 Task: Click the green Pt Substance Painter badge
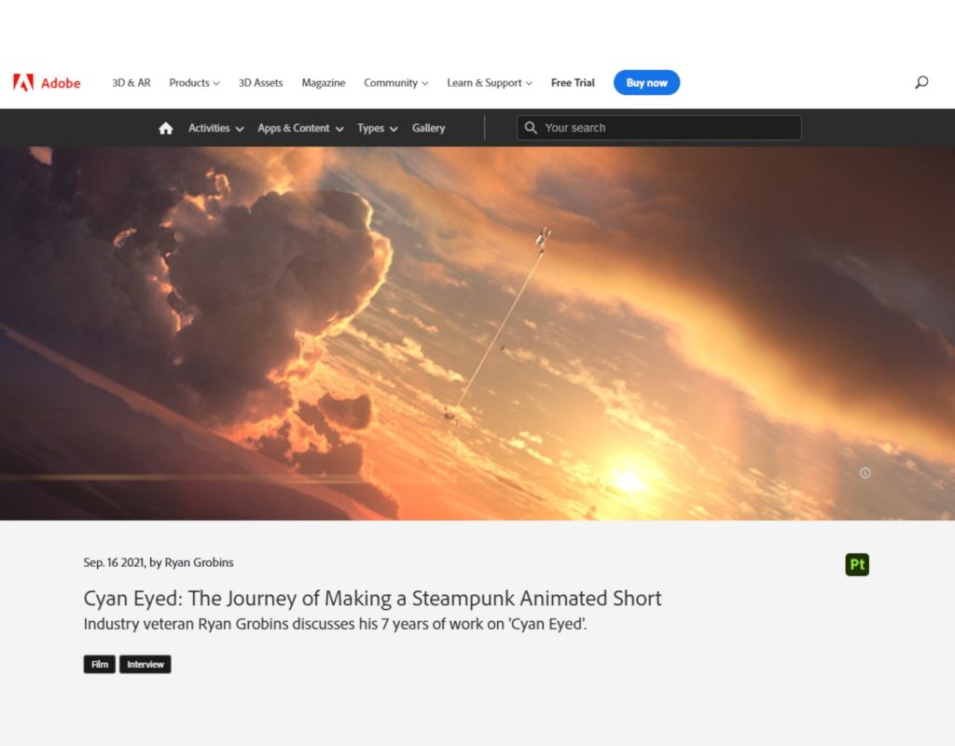[857, 564]
